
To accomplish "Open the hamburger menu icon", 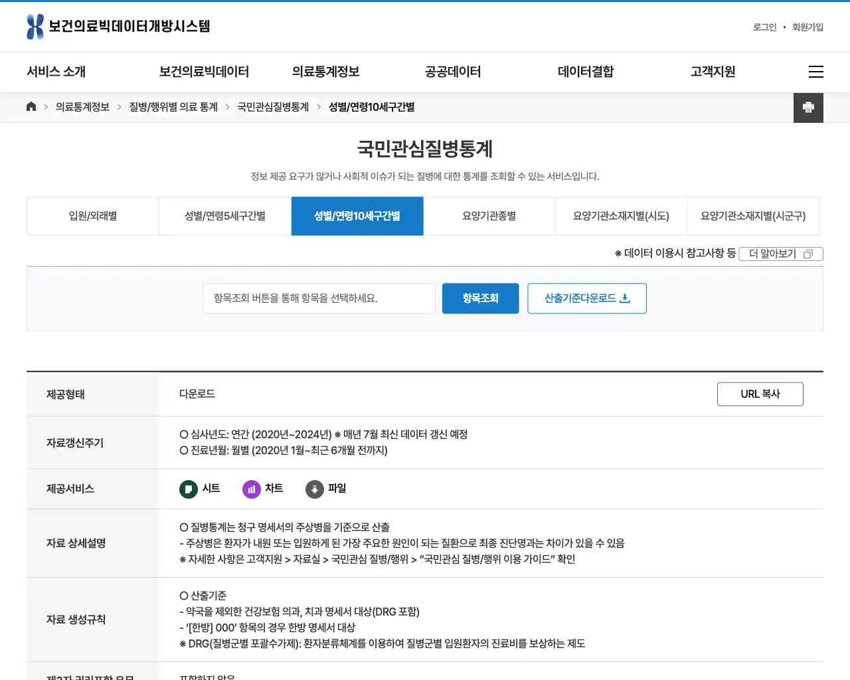I will click(x=816, y=72).
